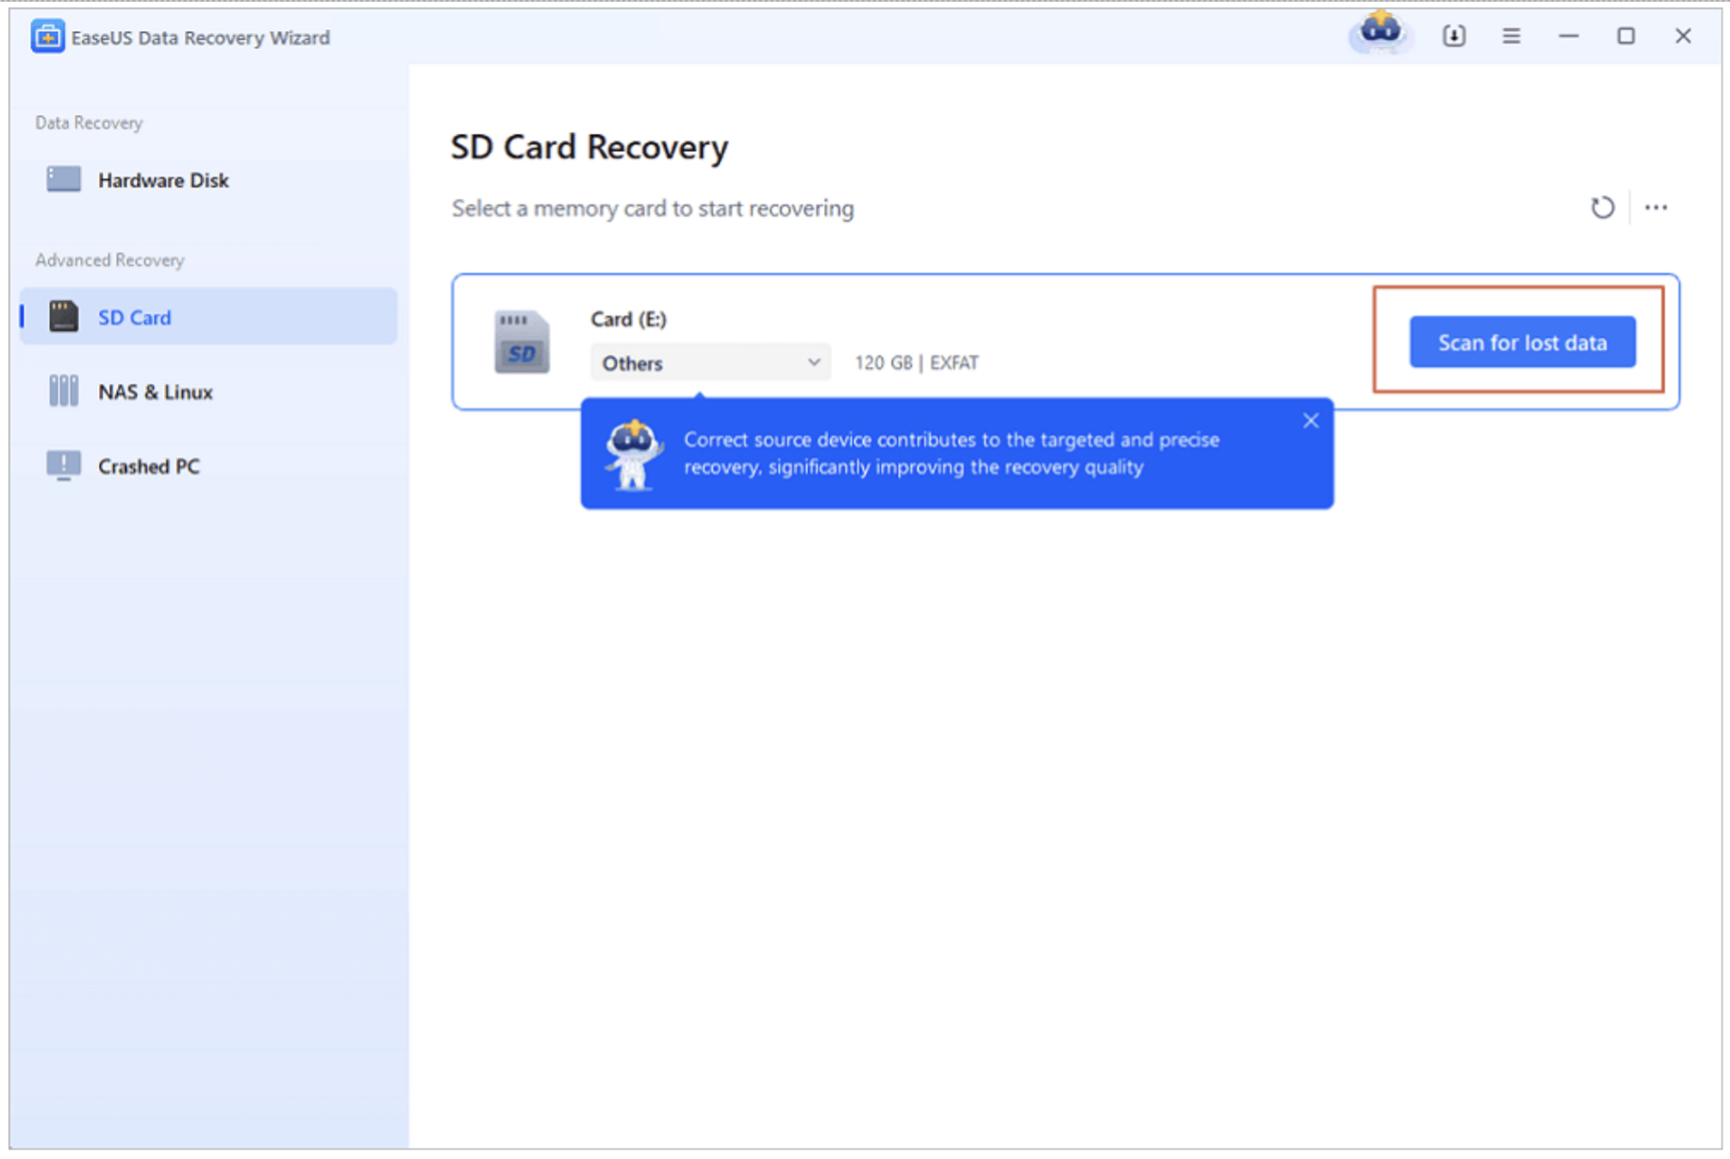Switch to Crashed PC recovery
The image size is (1730, 1159).
coord(148,466)
